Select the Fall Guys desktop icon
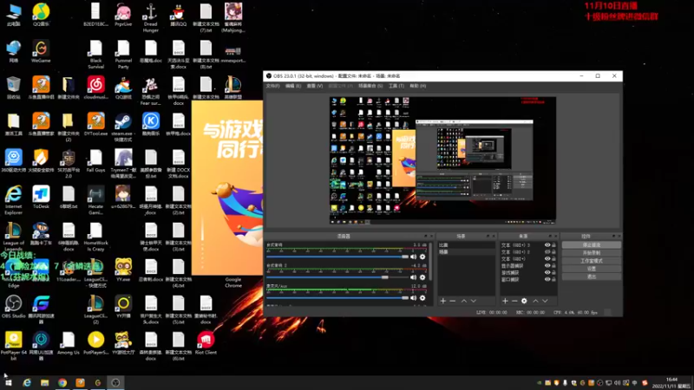Viewport: 694px width, 390px height. (95, 161)
